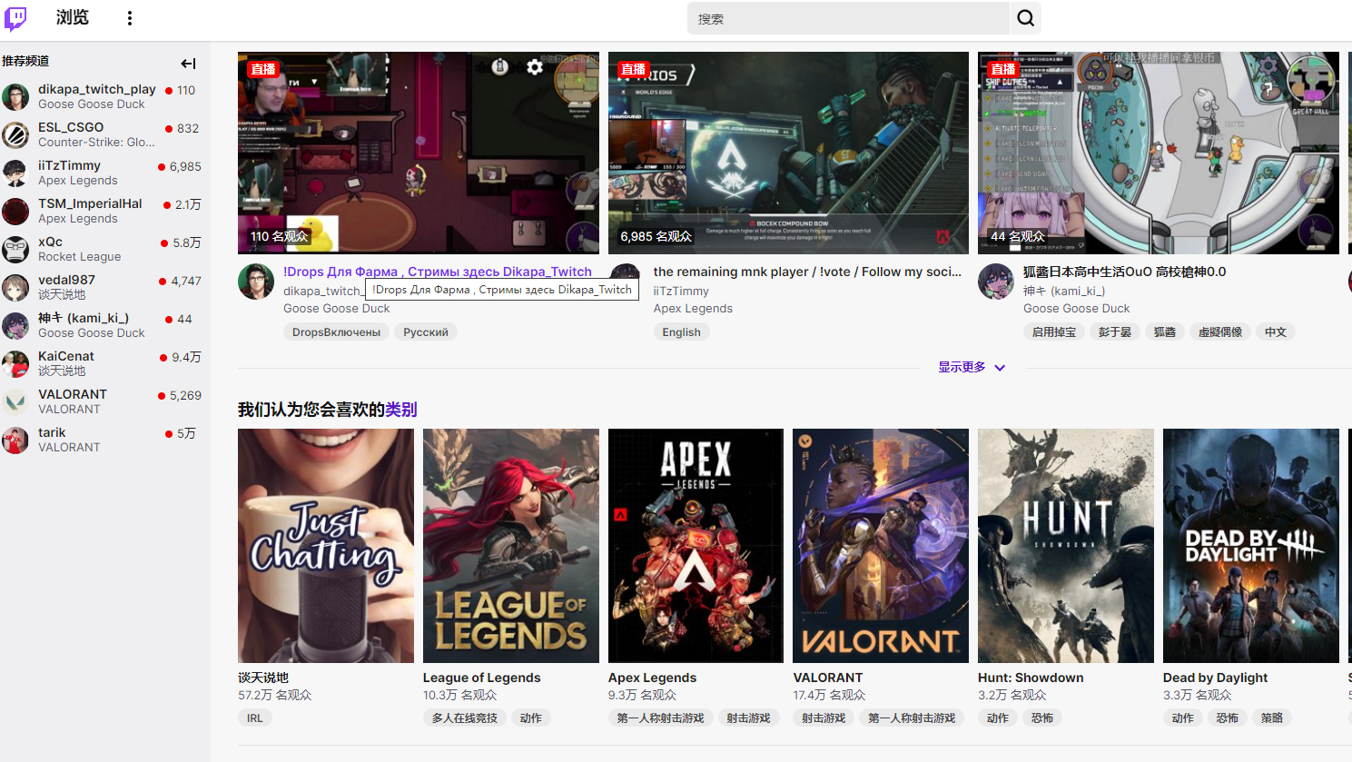Open the iiTzTimmy Apex live stream thumbnail
The width and height of the screenshot is (1352, 762).
coord(788,153)
